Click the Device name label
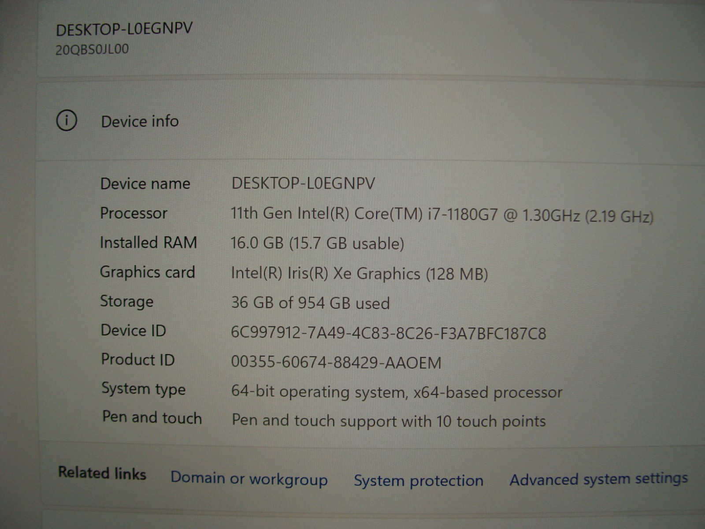 [145, 183]
